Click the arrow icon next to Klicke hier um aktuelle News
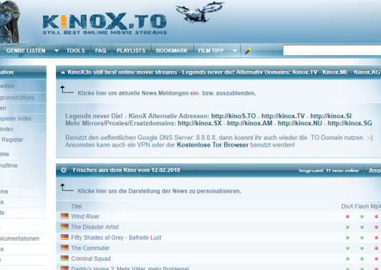Viewport: 381px width, 270px height. (x=67, y=90)
